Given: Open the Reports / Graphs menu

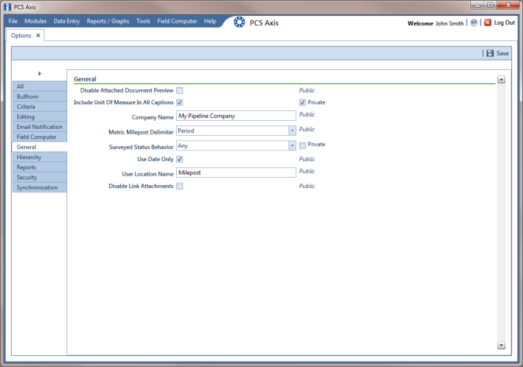Looking at the screenshot, I should (108, 21).
